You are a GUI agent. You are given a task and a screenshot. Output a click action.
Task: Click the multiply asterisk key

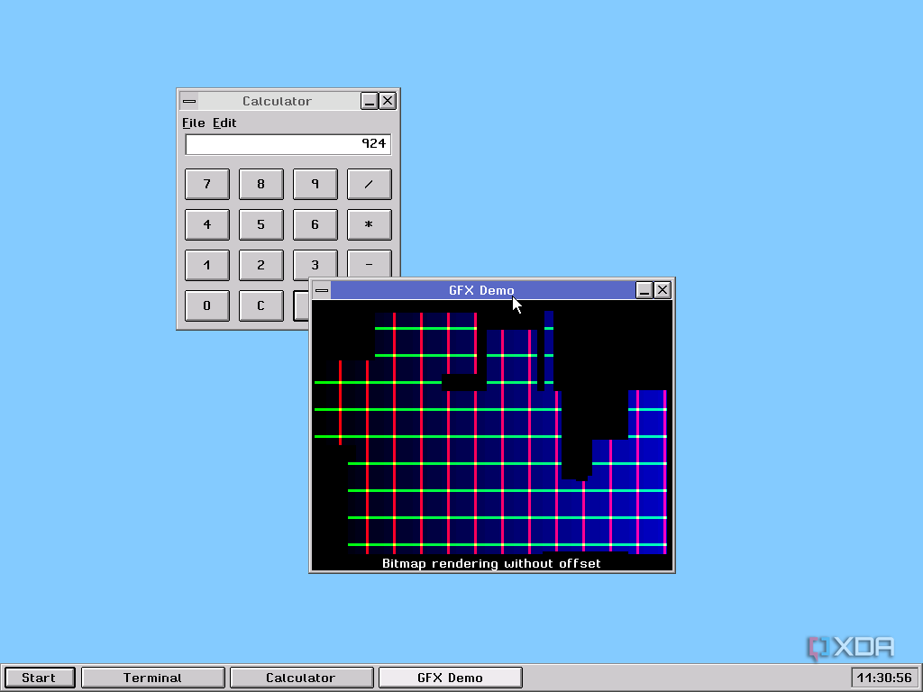[370, 224]
